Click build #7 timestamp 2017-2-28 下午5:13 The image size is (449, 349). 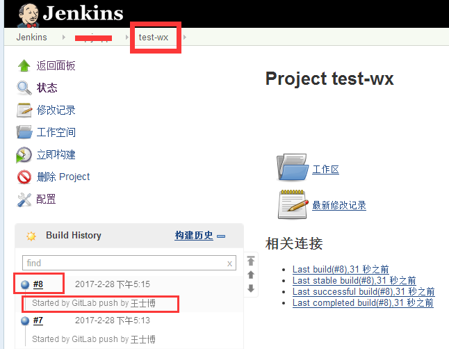click(113, 320)
